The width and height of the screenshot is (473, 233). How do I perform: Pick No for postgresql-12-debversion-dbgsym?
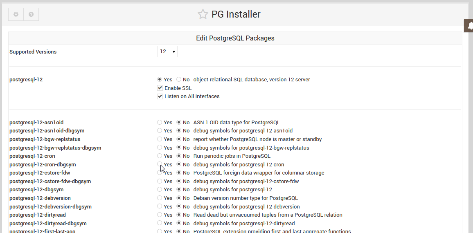[x=179, y=206]
